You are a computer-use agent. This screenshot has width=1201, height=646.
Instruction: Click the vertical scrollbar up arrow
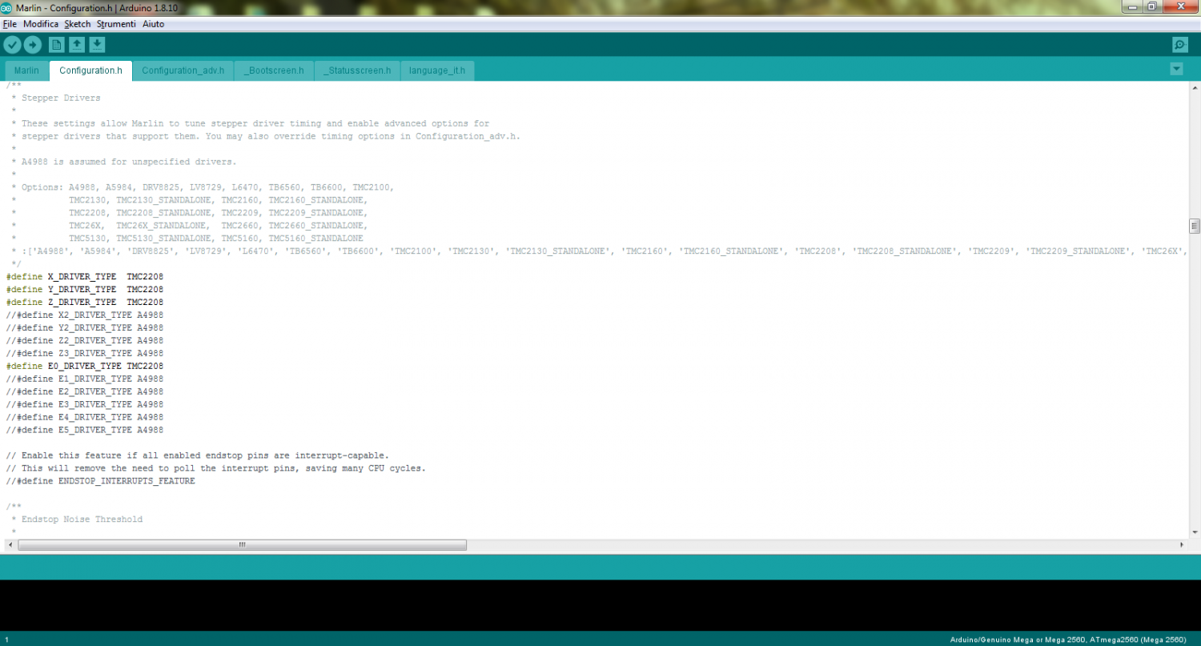[x=1195, y=86]
